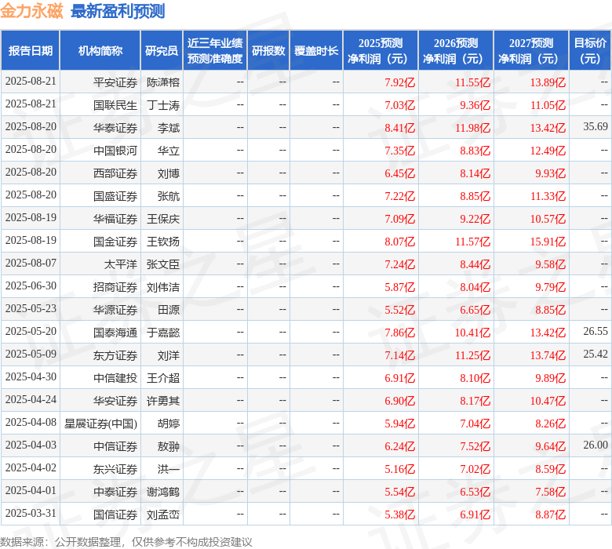This screenshot has width=612, height=549.
Task: Click report date 2025-06-30
Action: 31,285
